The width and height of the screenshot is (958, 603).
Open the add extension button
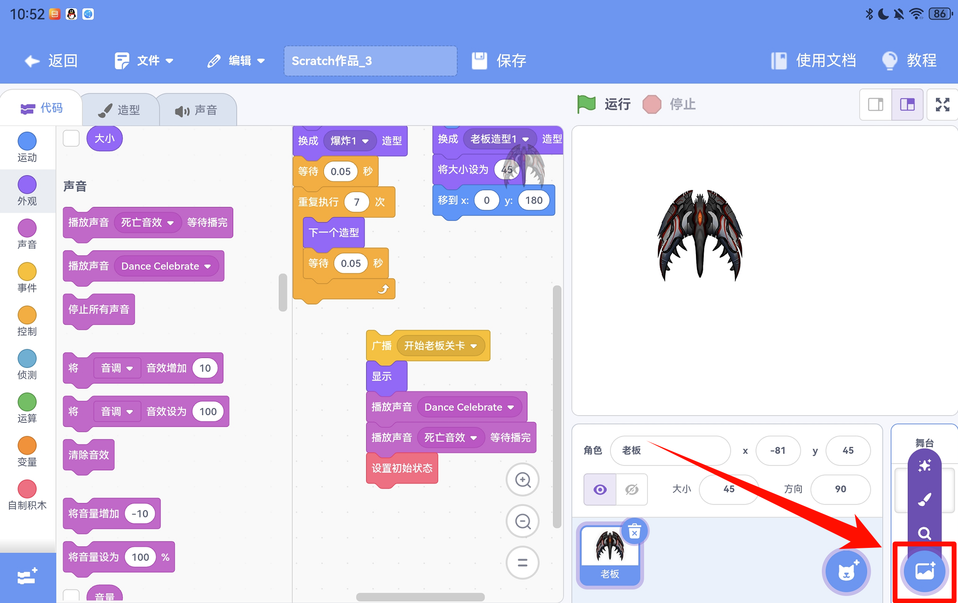27,577
